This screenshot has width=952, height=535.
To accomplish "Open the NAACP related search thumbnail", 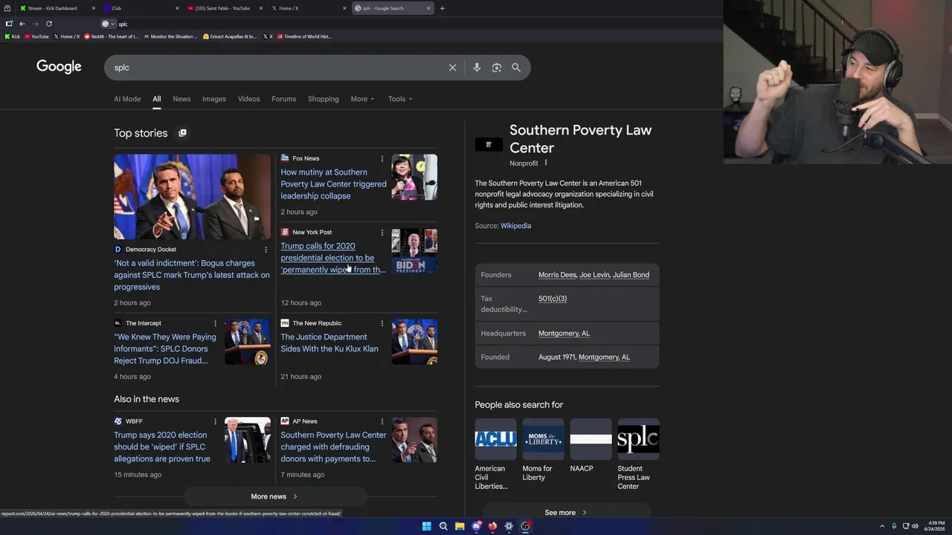I will coord(591,438).
